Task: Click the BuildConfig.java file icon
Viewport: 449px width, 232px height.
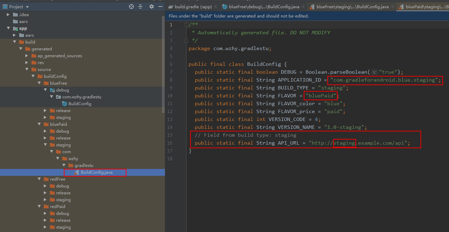Action: pos(77,172)
